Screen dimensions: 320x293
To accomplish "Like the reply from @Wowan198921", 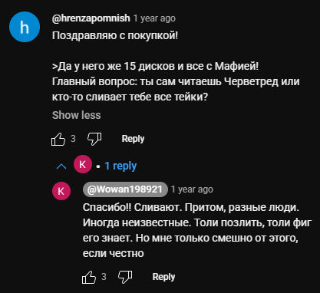I will 89,277.
